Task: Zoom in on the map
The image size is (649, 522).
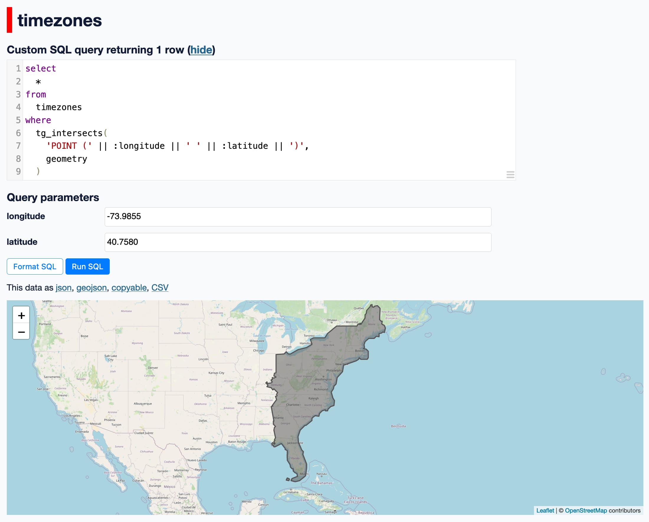Action: coord(21,315)
